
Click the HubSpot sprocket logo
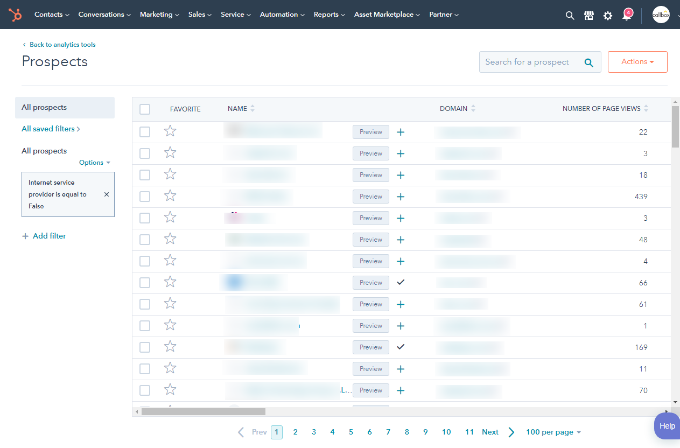point(15,15)
